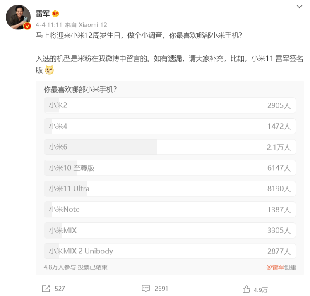This screenshot has height=296, width=310.
Task: Click the repost share icon
Action: click(x=46, y=289)
